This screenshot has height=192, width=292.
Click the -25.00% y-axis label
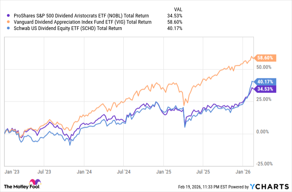[264, 163]
